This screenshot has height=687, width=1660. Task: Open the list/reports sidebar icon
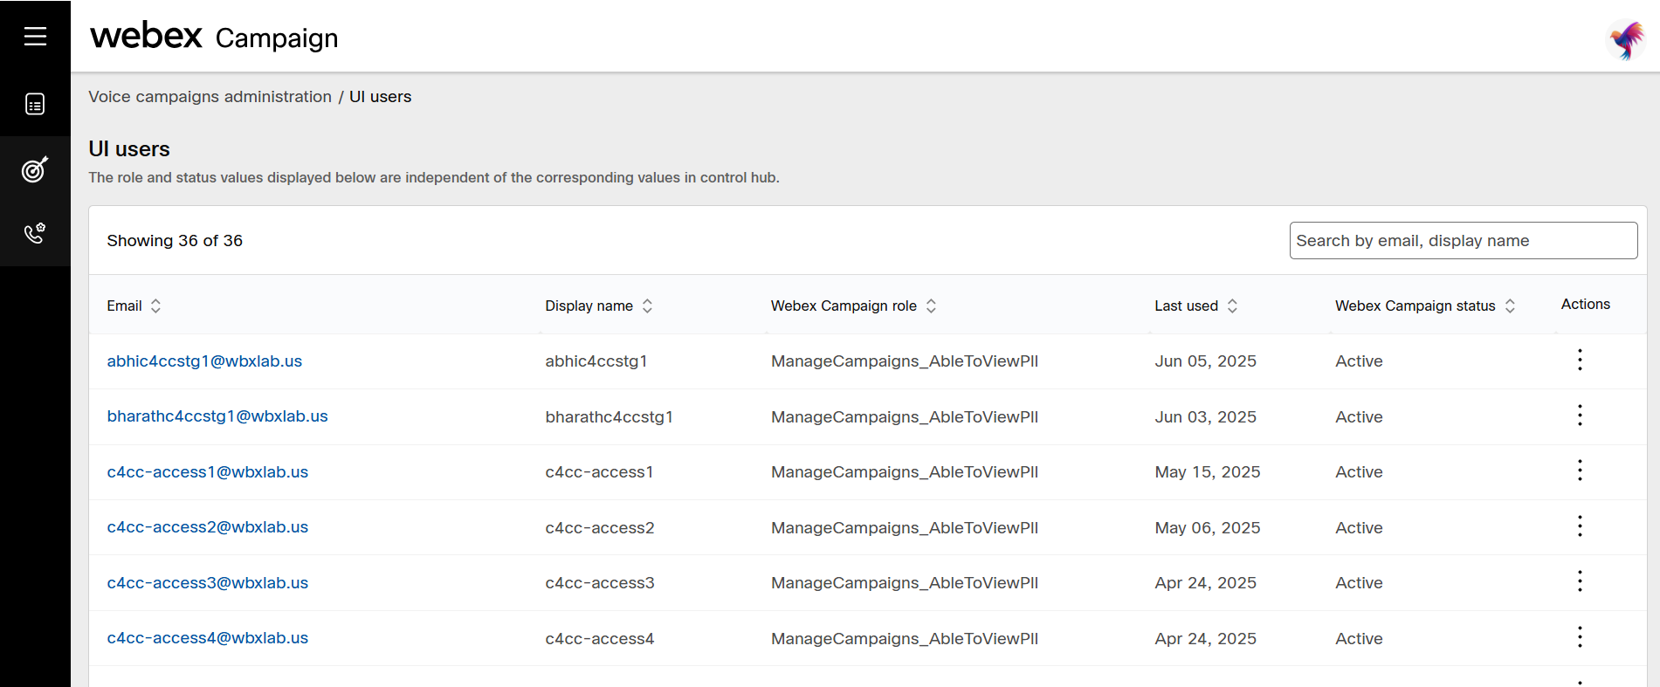click(35, 105)
